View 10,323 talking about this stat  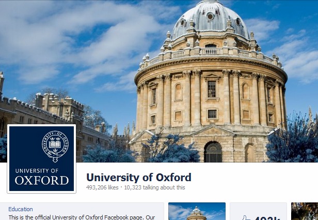coord(154,187)
